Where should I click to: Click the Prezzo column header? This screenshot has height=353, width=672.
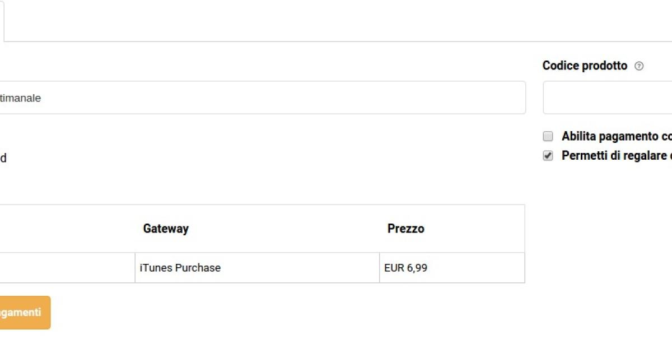coord(405,229)
